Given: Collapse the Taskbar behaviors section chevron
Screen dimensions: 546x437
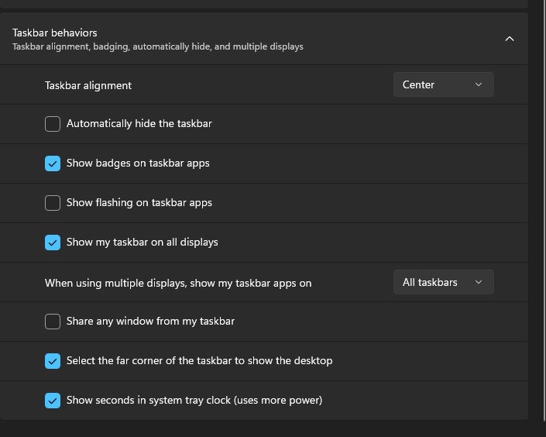Looking at the screenshot, I should pyautogui.click(x=509, y=39).
